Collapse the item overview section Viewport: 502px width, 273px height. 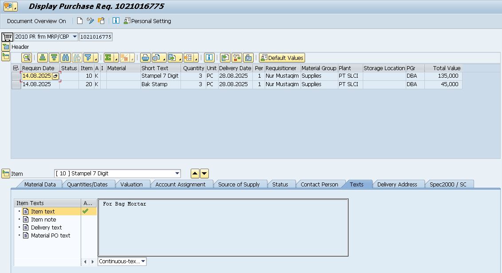pos(5,57)
